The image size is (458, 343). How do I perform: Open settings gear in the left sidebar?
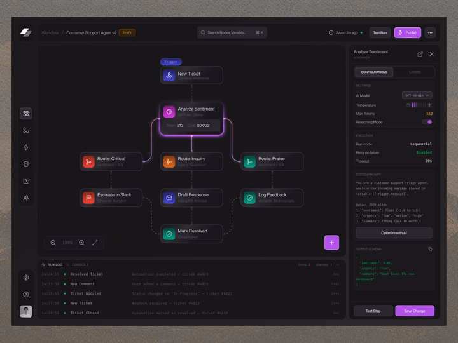tap(26, 278)
